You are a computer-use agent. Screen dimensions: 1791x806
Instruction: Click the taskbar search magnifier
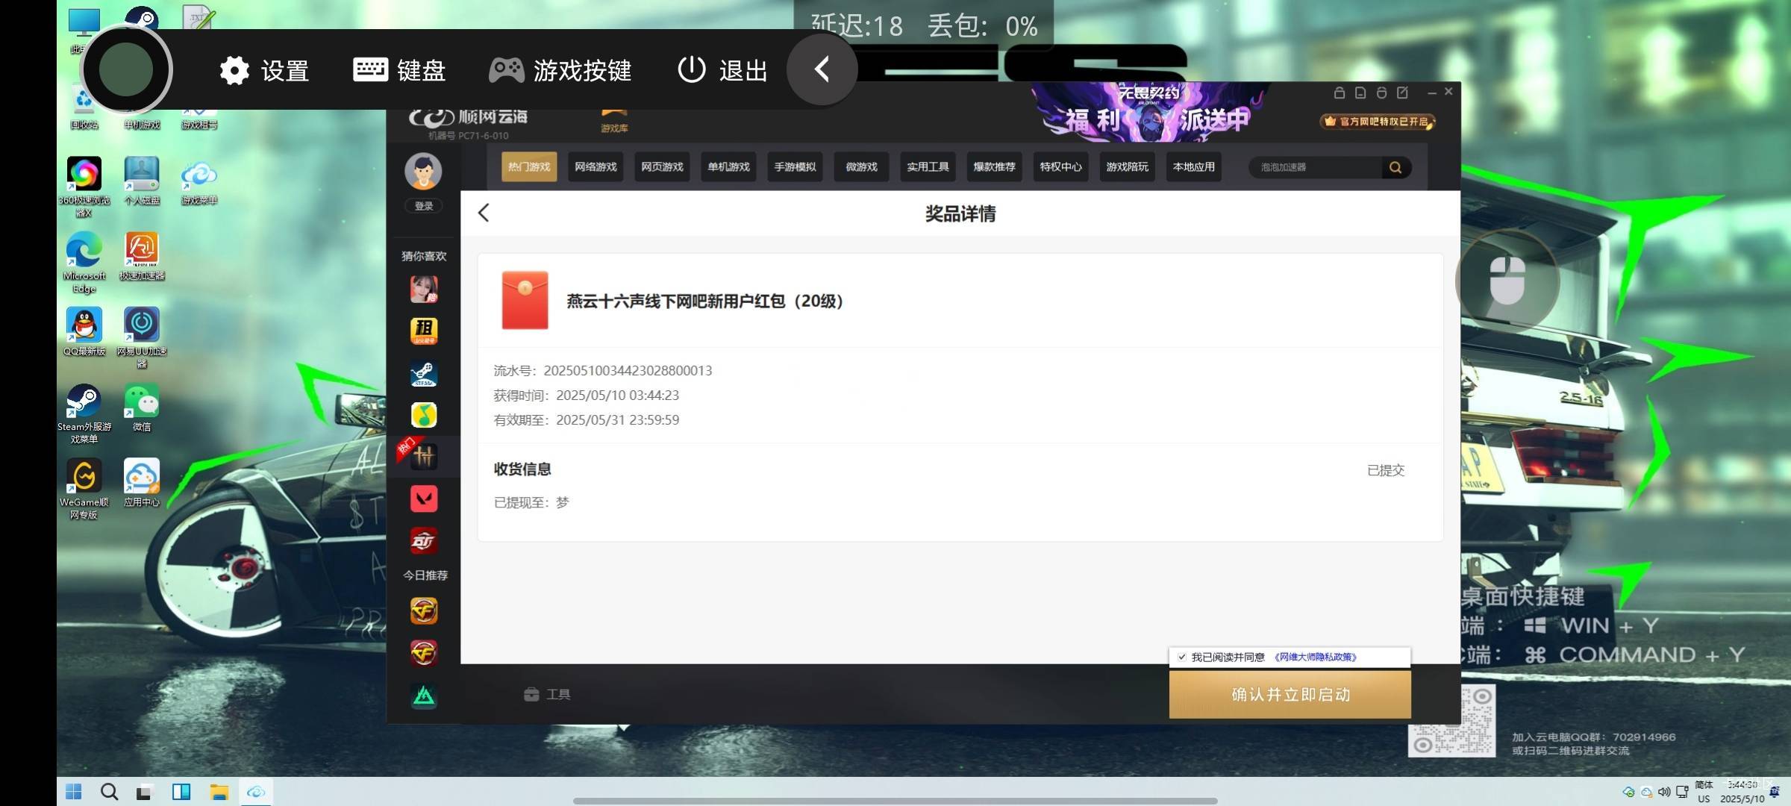click(x=109, y=792)
